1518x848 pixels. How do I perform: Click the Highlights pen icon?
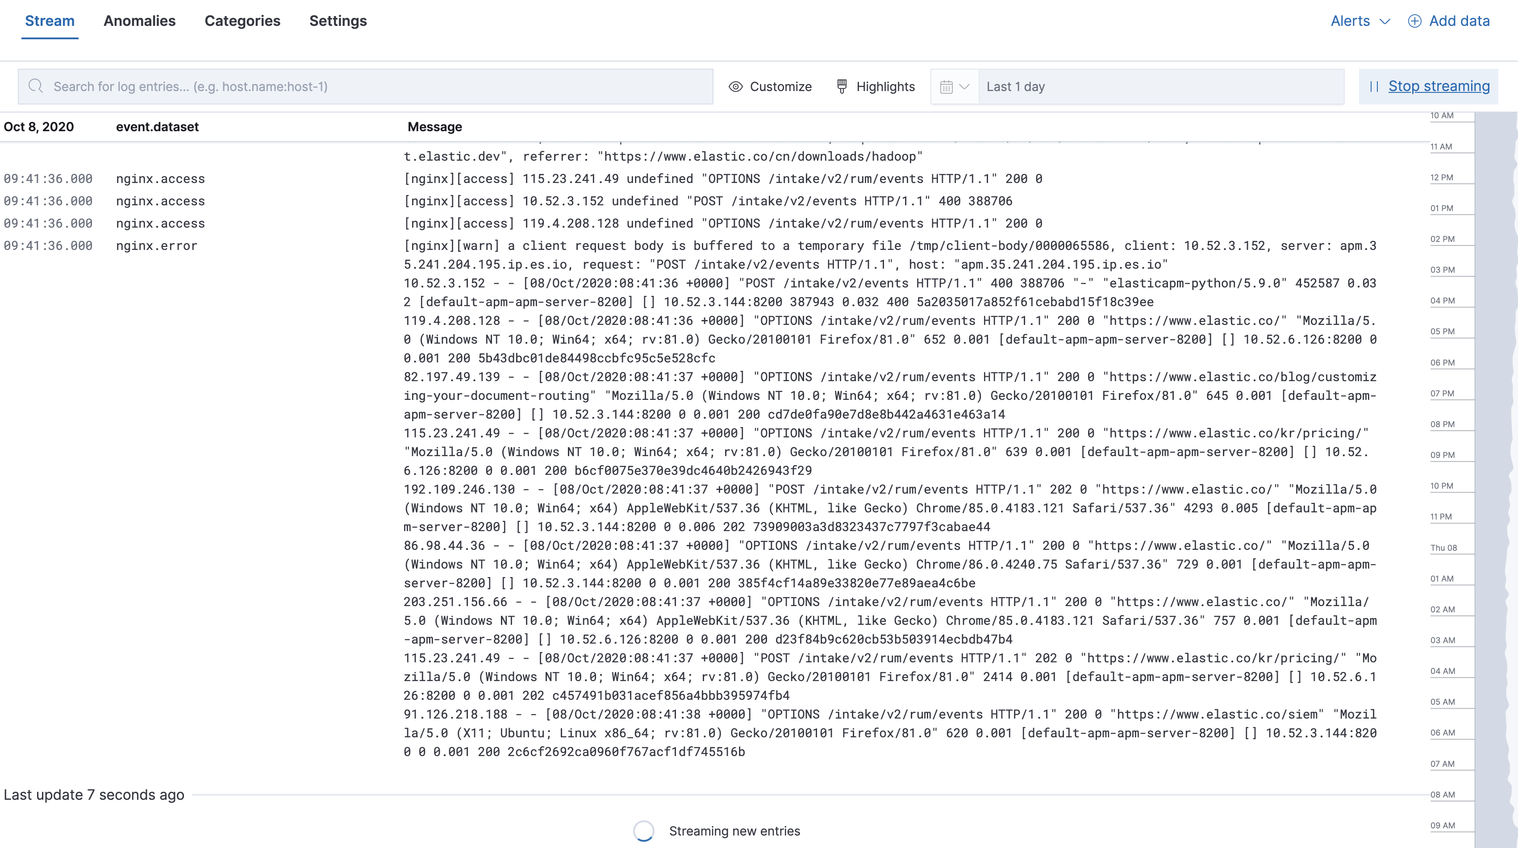pos(842,86)
